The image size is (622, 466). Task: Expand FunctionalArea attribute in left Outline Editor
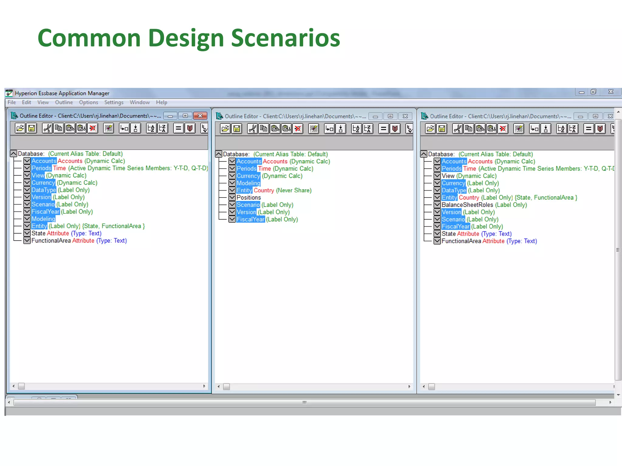pyautogui.click(x=27, y=241)
